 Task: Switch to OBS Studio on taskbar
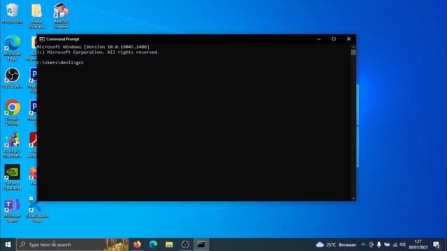185,245
